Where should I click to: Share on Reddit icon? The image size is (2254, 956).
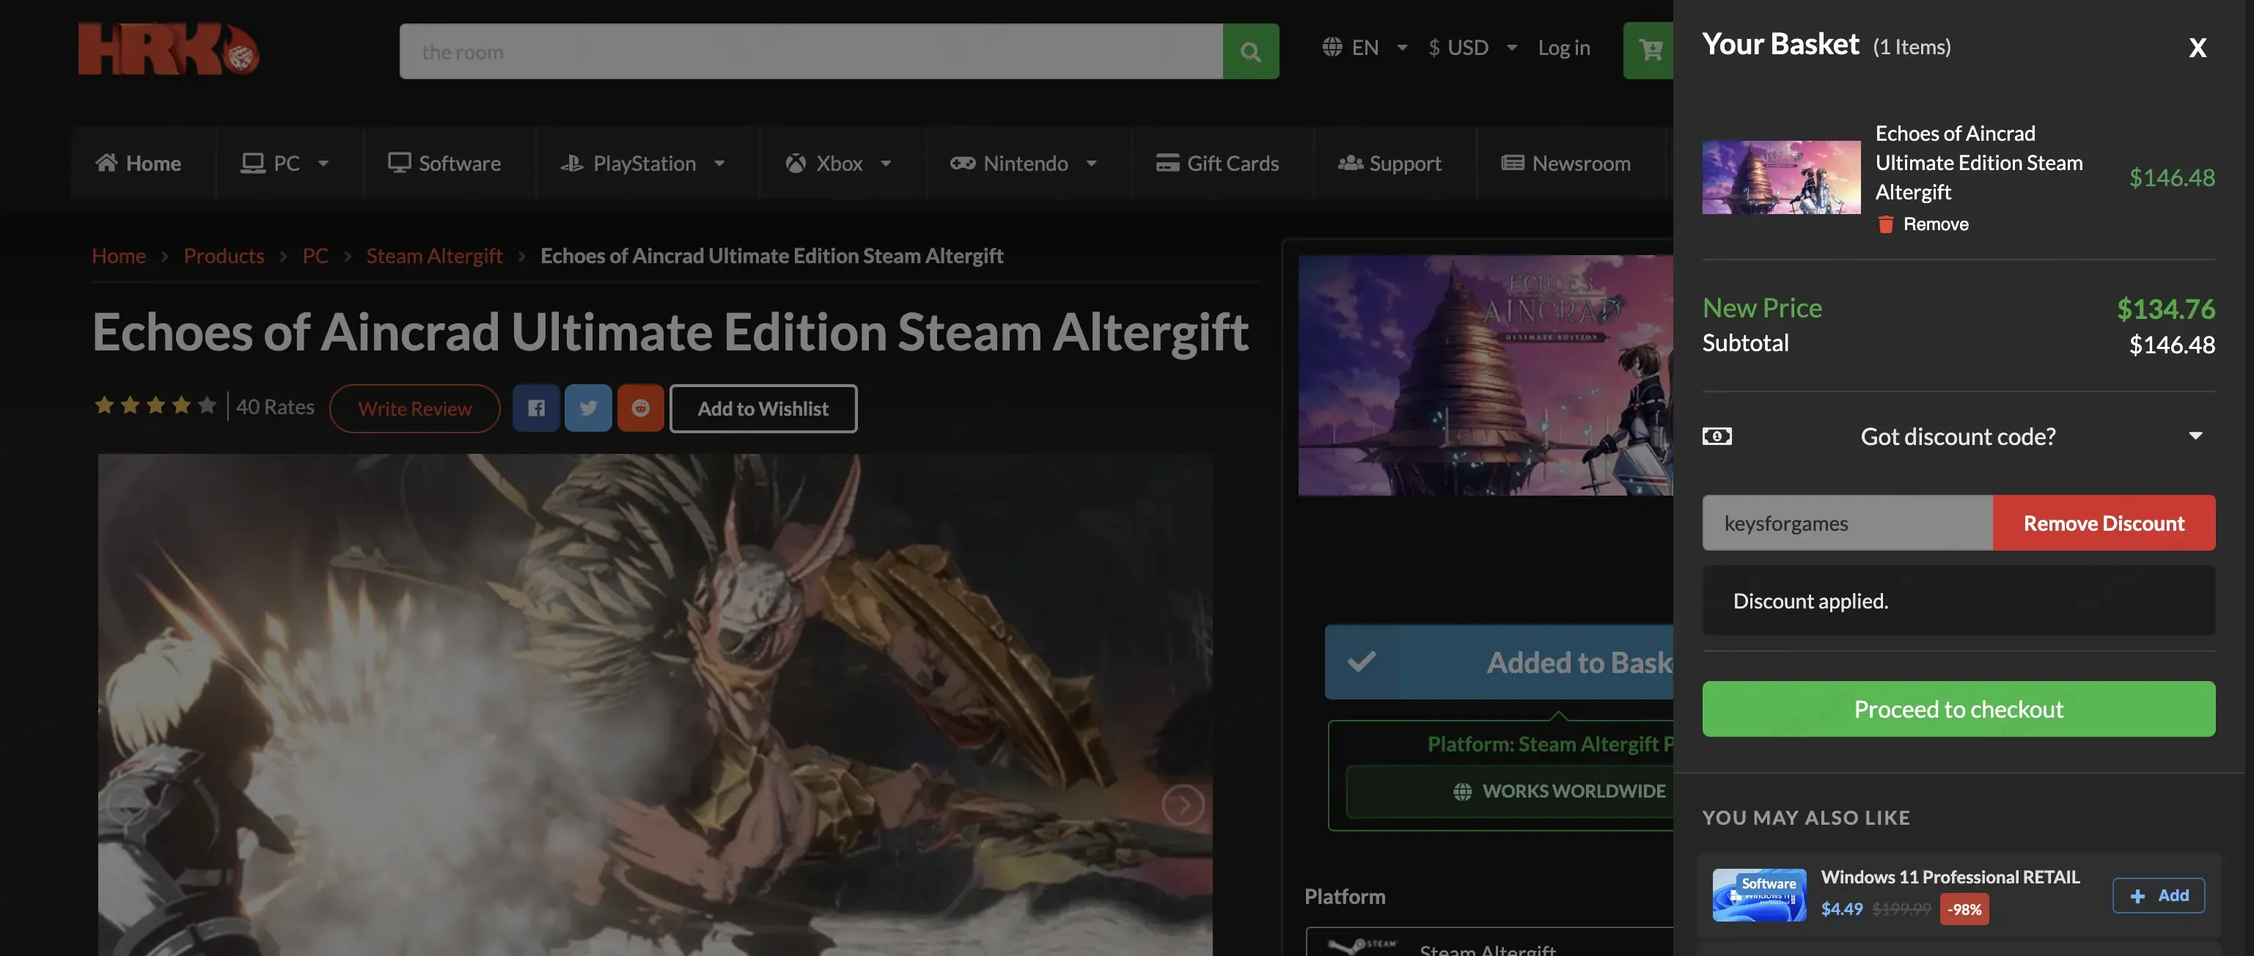(x=641, y=408)
